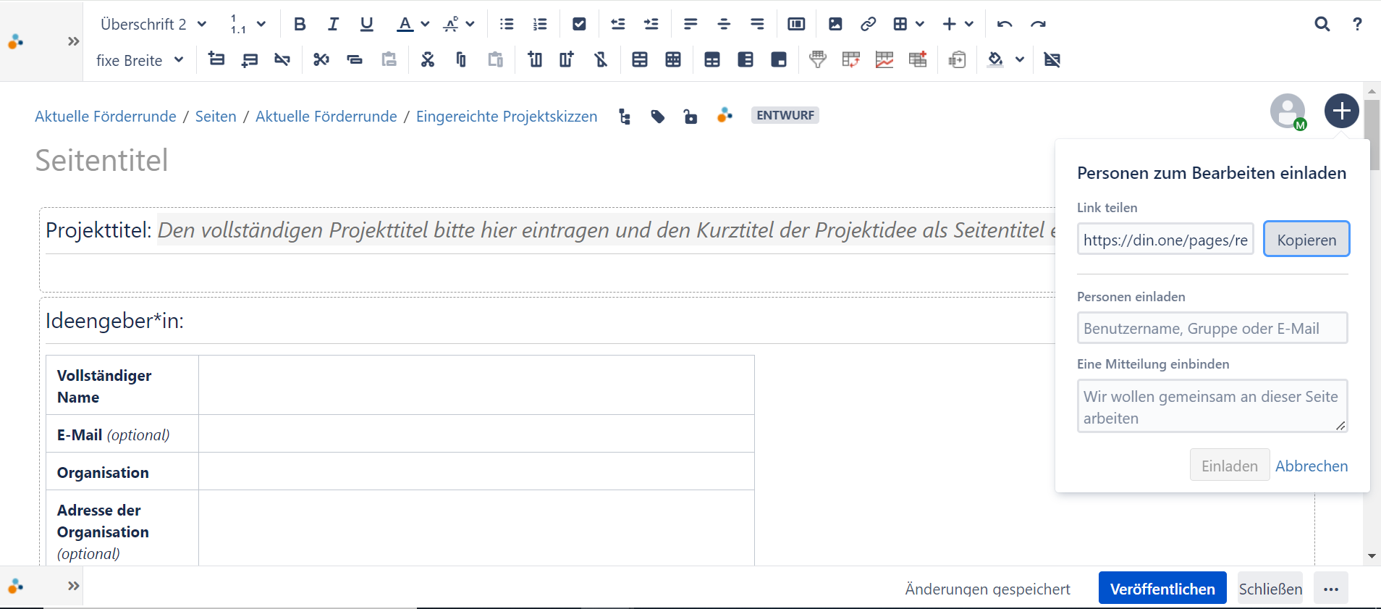Click the page labels tag icon

pyautogui.click(x=657, y=117)
